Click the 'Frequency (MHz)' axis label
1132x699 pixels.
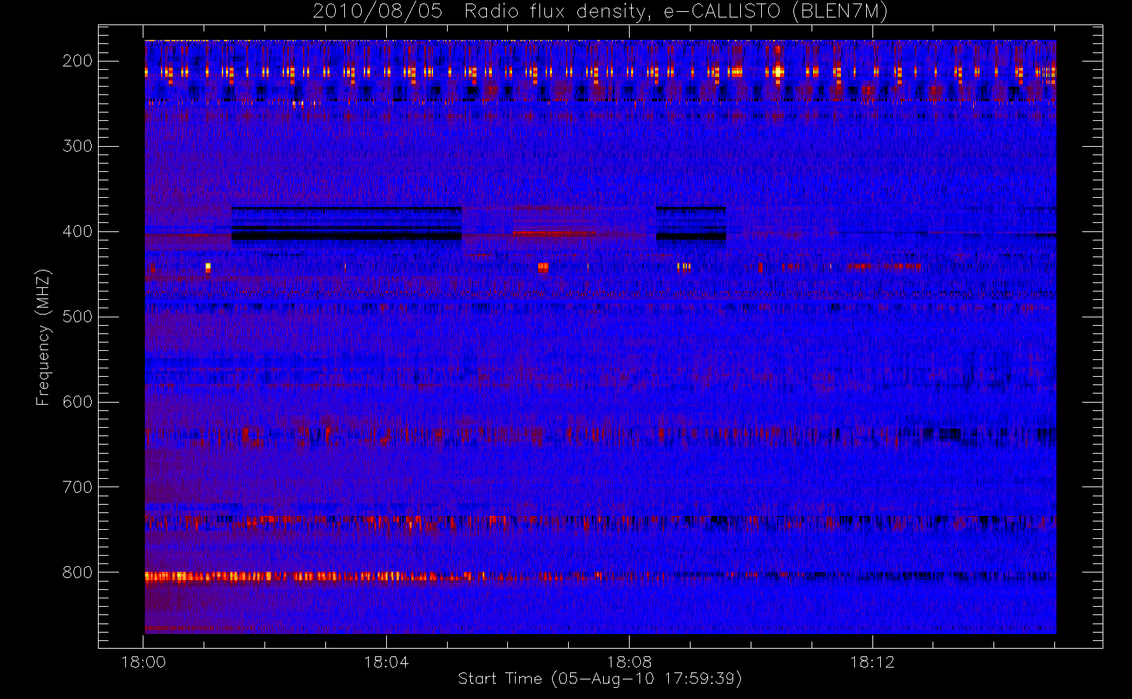[x=43, y=337]
